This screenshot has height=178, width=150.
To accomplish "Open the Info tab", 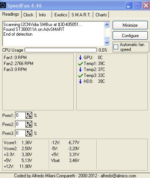I will click(x=42, y=15).
